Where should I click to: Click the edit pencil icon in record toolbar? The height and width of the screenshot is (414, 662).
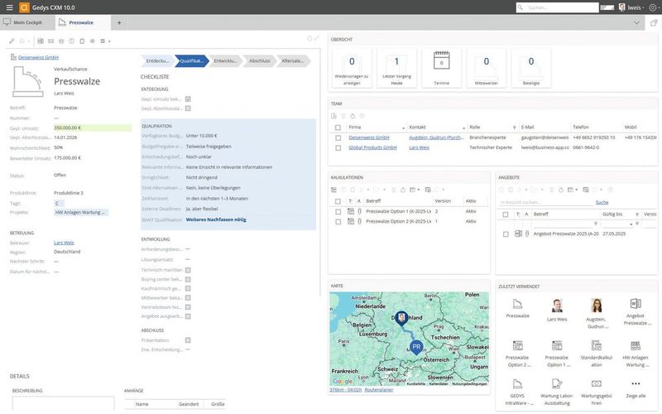[x=12, y=41]
